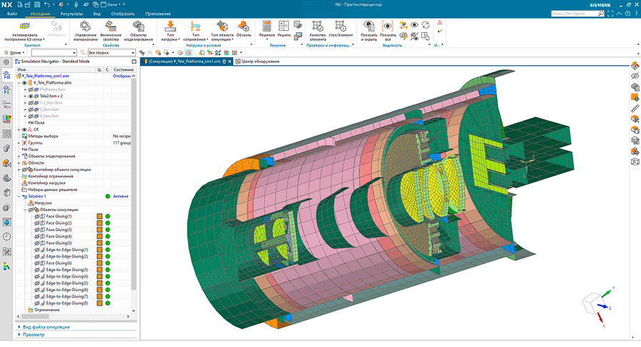The width and height of the screenshot is (641, 347).
Task: Select Методы выбора tree item
Action: pos(43,136)
